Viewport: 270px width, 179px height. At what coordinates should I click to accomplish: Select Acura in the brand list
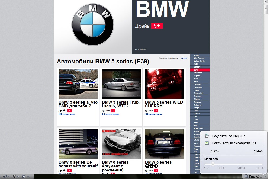(x=196, y=55)
